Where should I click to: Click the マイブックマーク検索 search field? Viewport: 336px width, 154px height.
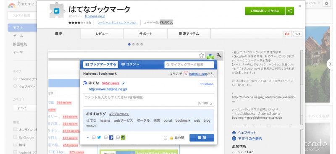coord(189,65)
